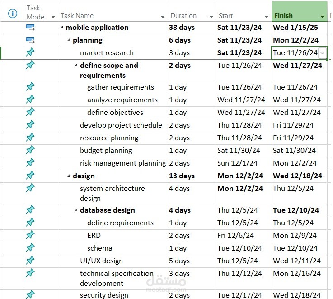333x299 pixels.
Task: Collapse the design summary task
Action: (69, 176)
